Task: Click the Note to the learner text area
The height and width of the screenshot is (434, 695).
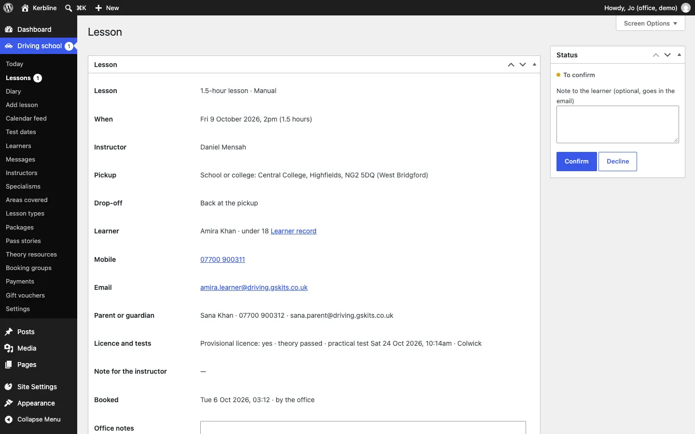Action: [x=618, y=124]
